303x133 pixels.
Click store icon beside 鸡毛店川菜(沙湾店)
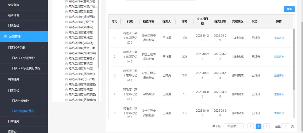pos(66,90)
